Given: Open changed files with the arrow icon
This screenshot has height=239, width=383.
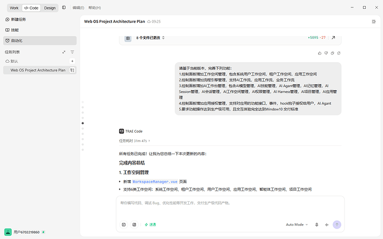Looking at the screenshot, I should pyautogui.click(x=333, y=38).
